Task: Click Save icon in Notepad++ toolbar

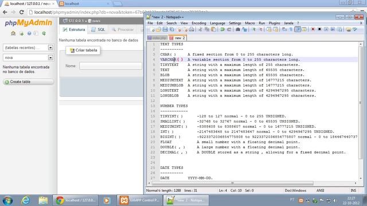Action: pos(165,29)
